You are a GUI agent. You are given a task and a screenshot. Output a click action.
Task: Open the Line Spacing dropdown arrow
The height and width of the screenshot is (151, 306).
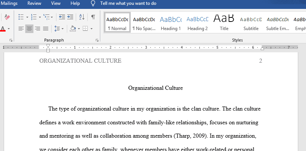tap(62, 29)
